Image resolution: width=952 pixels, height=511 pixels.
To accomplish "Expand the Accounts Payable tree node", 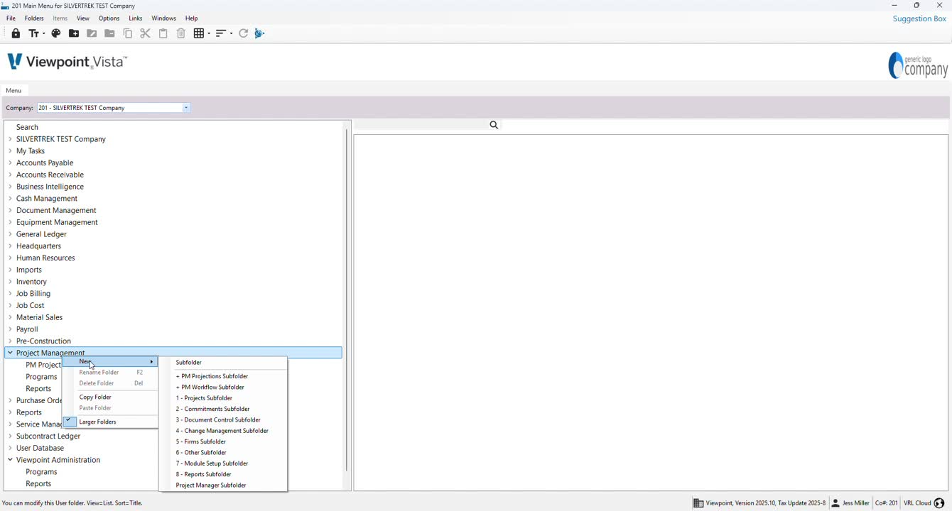I will 10,163.
